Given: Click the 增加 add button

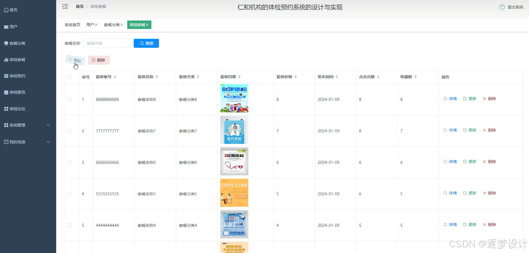Looking at the screenshot, I should [75, 60].
